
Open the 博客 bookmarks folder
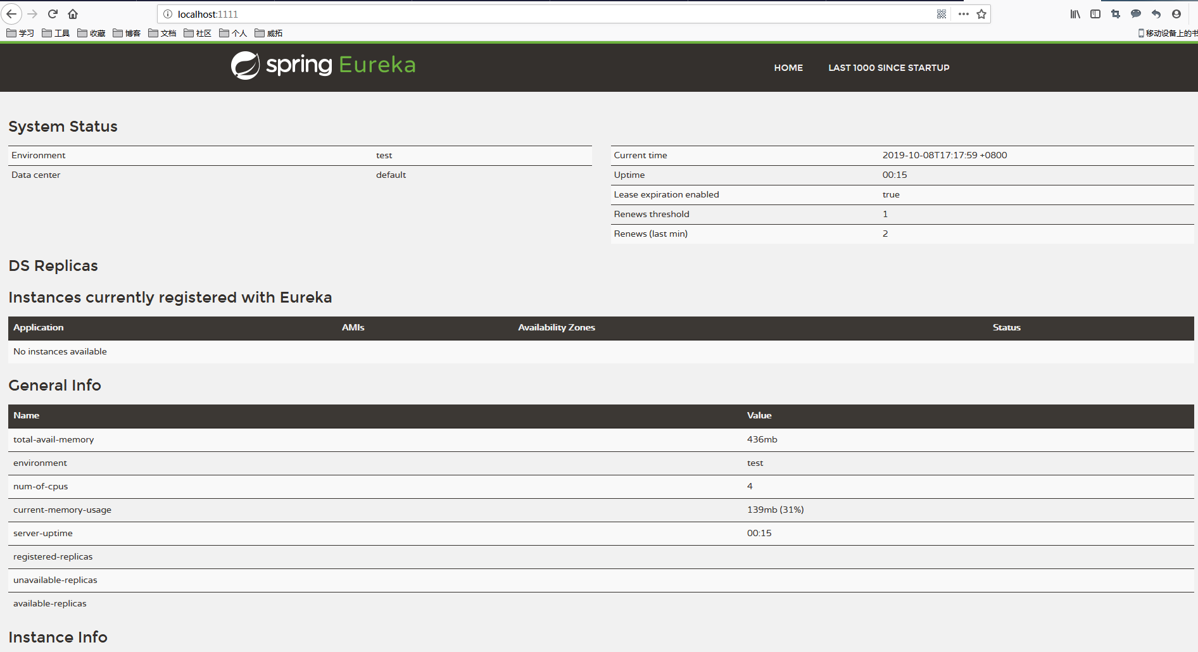coord(127,33)
